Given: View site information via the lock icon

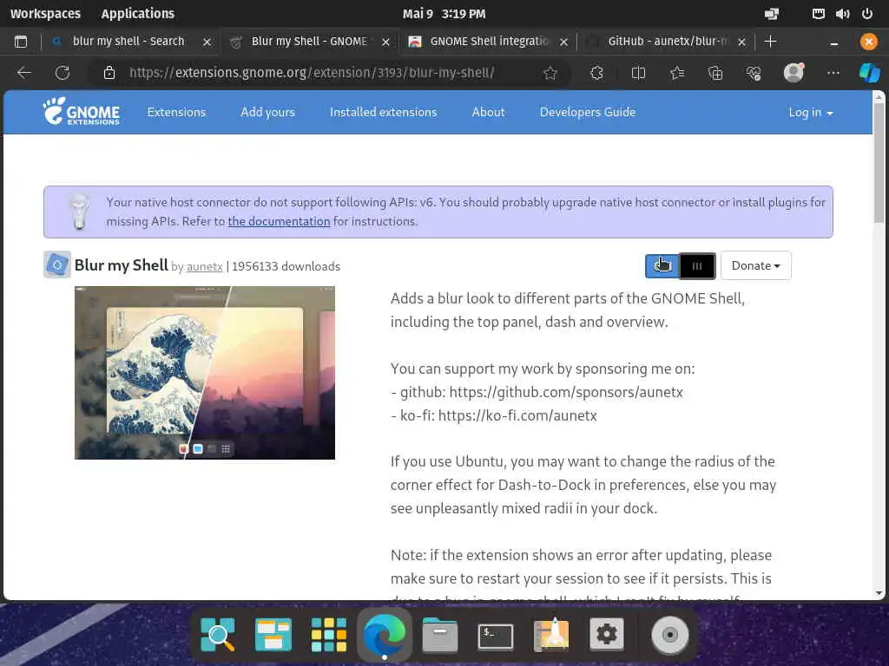Looking at the screenshot, I should coord(109,73).
